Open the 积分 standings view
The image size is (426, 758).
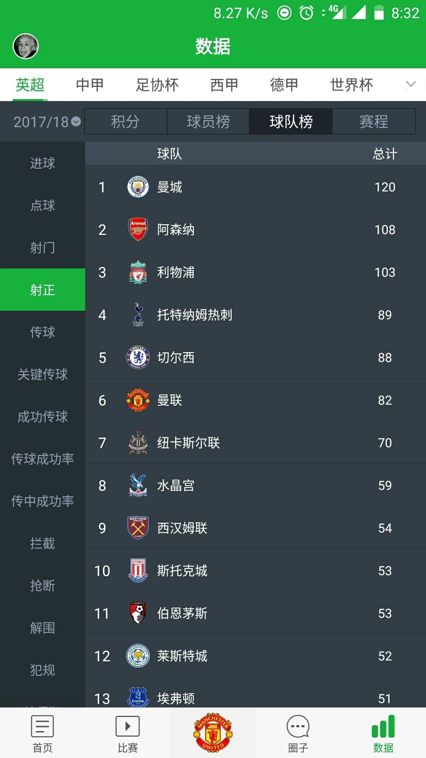coord(125,122)
